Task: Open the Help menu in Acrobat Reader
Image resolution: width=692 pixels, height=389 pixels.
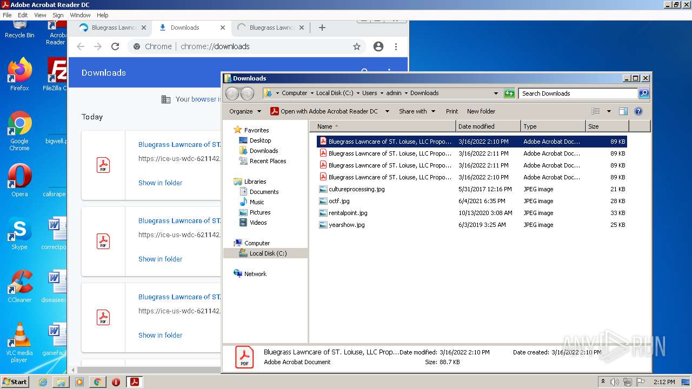Action: pos(102,15)
